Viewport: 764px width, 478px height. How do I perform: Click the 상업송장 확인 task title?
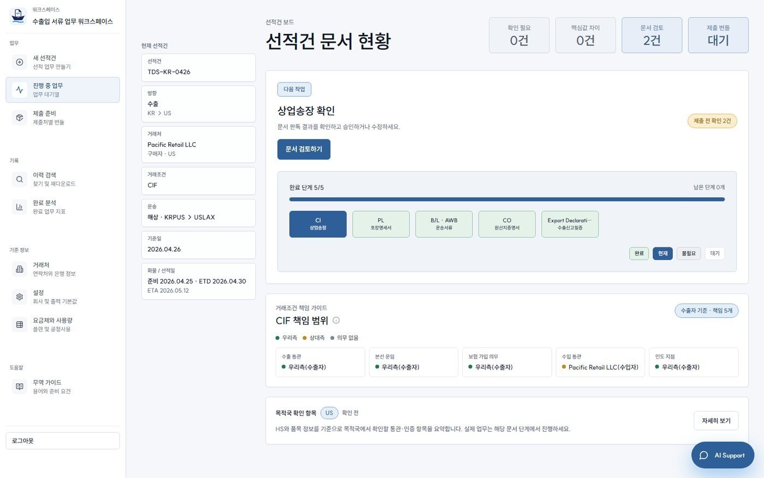306,111
